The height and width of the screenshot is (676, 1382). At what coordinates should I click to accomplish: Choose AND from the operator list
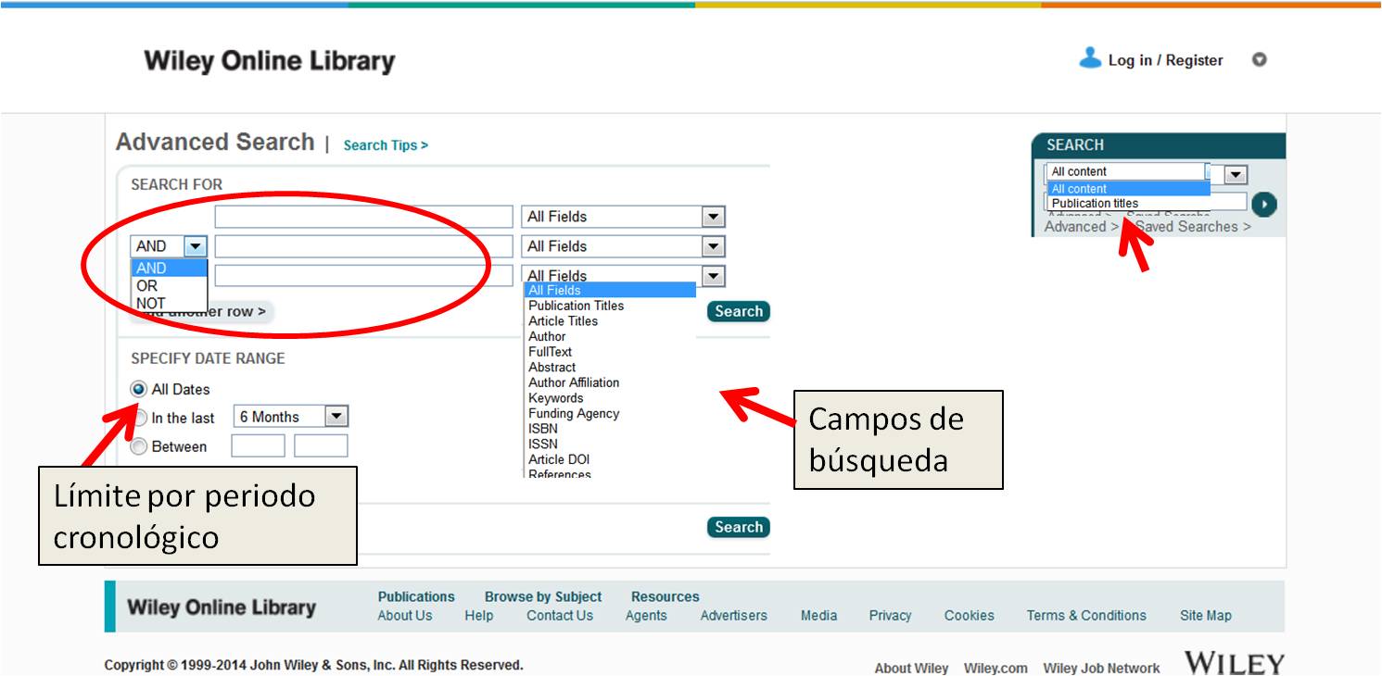pos(169,269)
